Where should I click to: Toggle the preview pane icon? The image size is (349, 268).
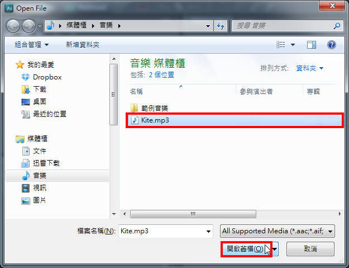pos(312,45)
